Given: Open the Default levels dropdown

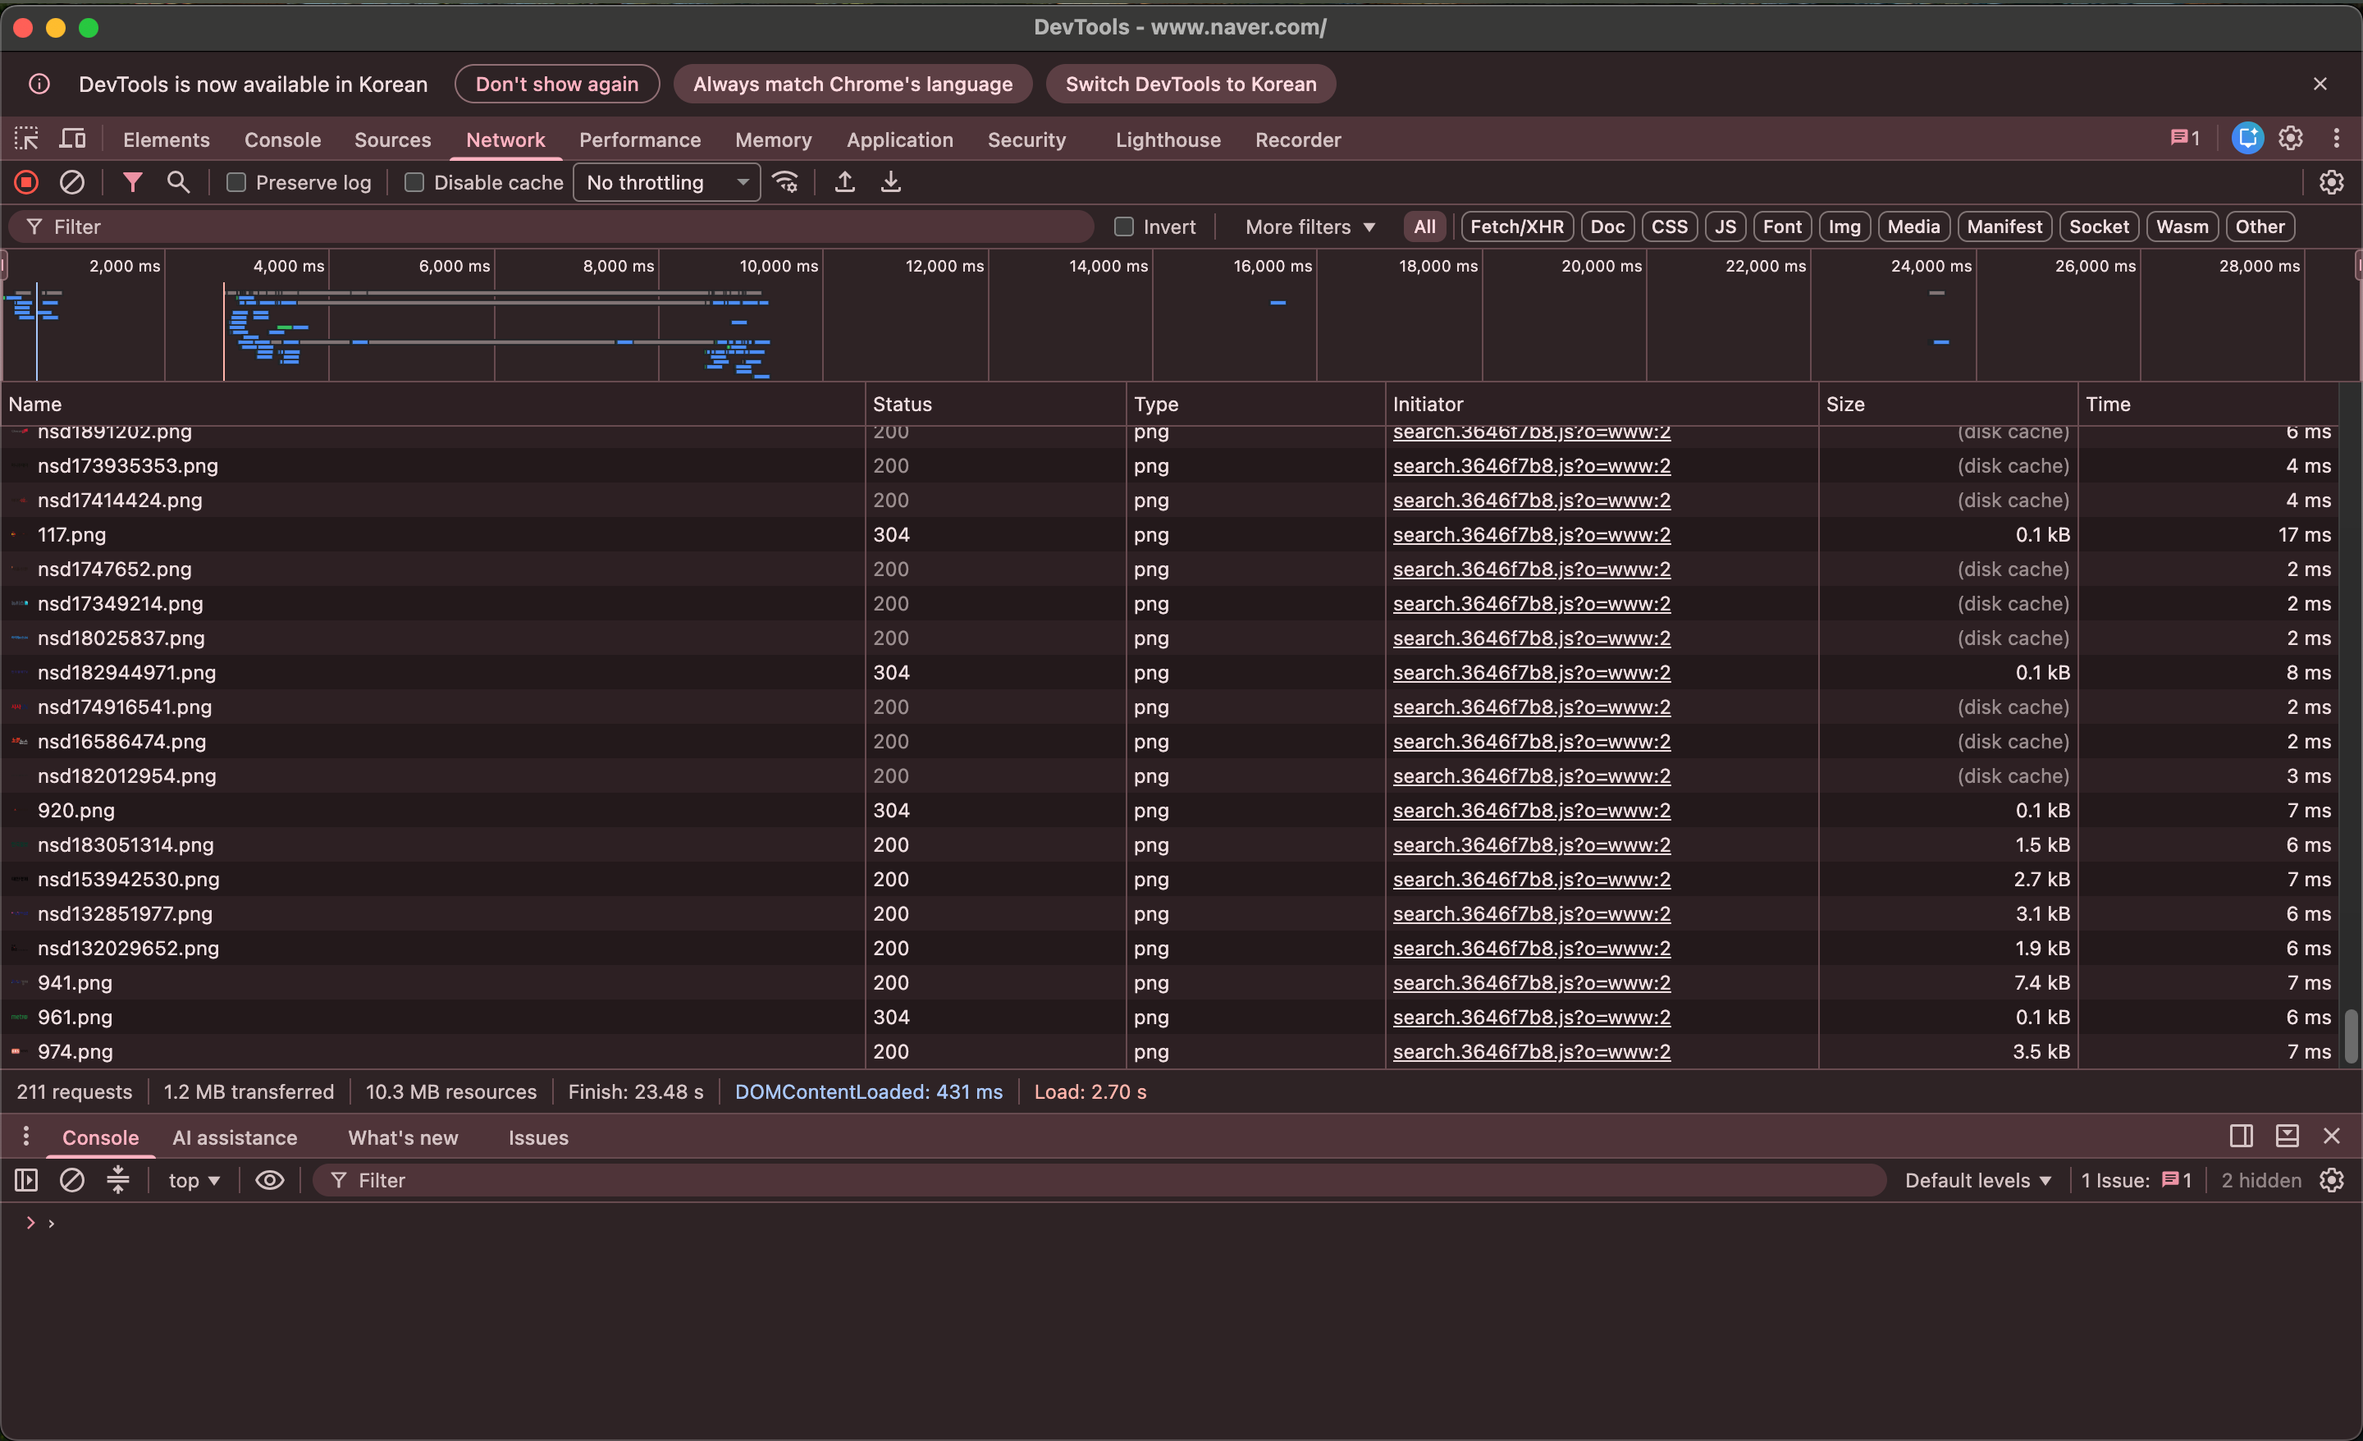Looking at the screenshot, I should tap(1977, 1180).
